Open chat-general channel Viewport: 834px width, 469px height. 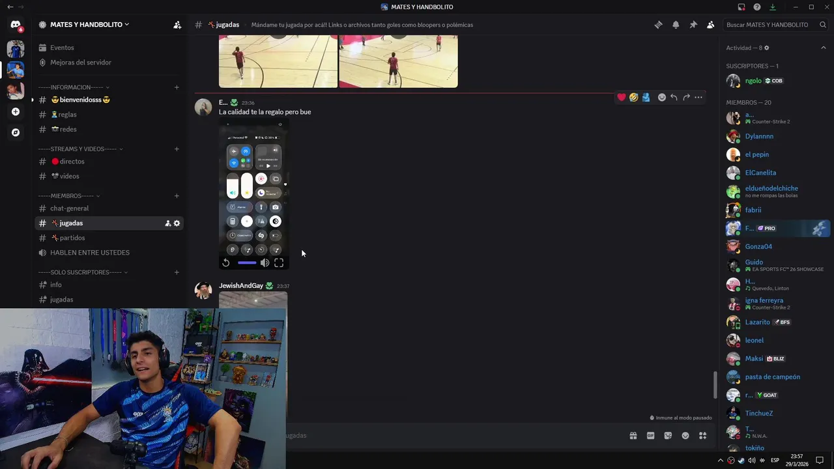coord(109,208)
